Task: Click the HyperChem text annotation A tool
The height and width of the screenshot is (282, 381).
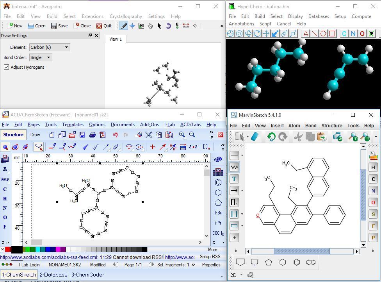Action: (x=306, y=34)
